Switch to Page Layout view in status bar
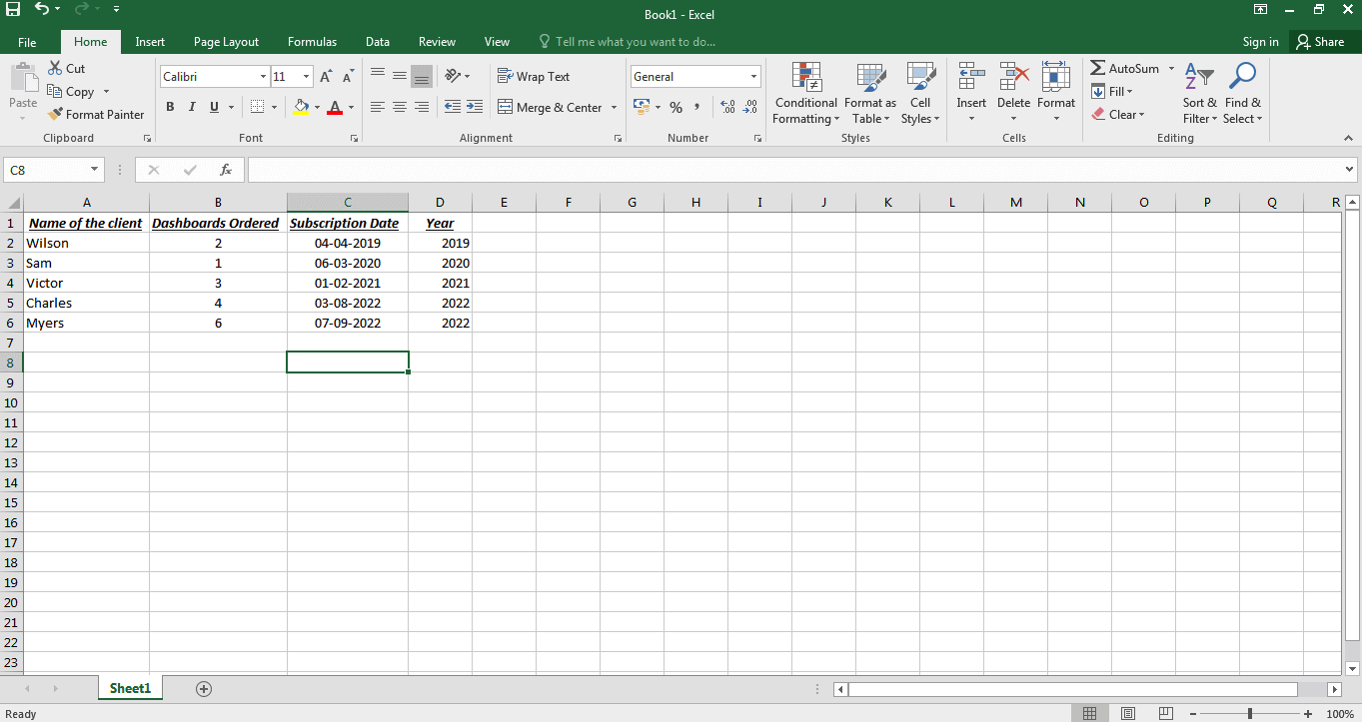This screenshot has height=722, width=1362. 1127,713
